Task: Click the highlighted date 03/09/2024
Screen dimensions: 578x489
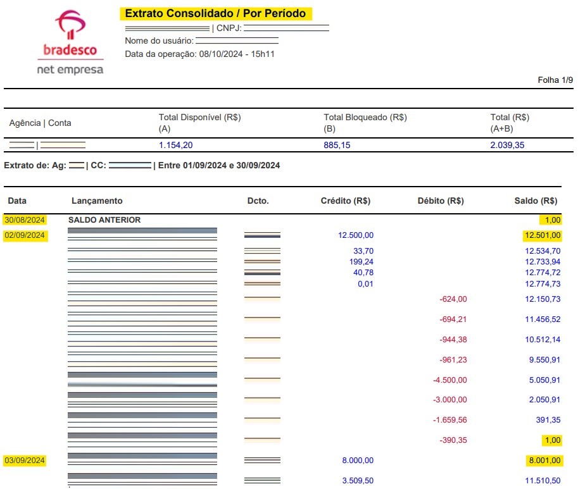Action: [x=25, y=461]
